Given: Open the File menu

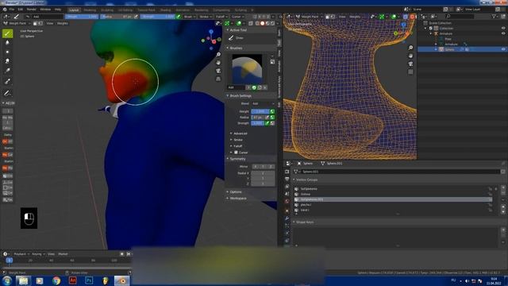Looking at the screenshot, I should click(x=12, y=10).
